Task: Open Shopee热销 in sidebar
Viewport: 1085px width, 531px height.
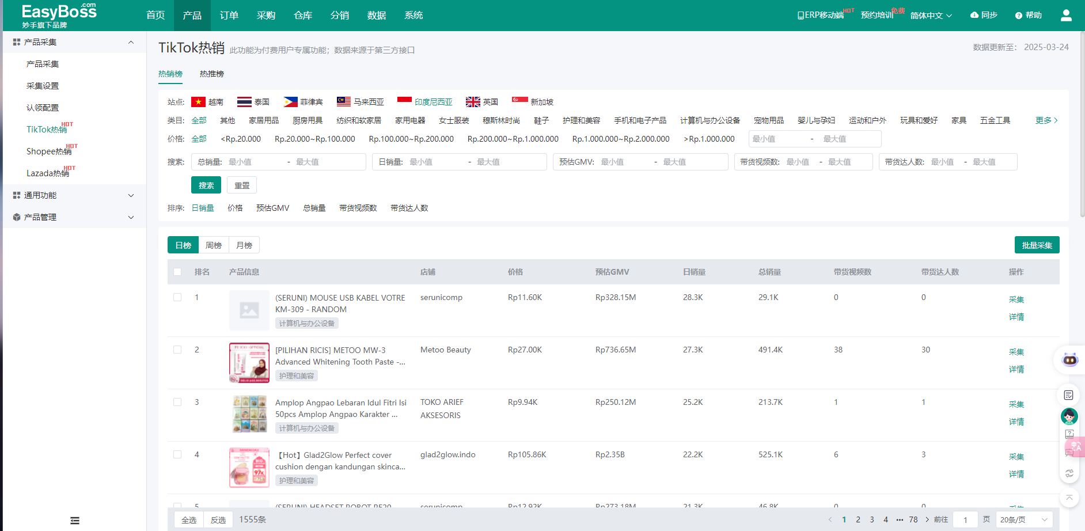Action: click(49, 151)
